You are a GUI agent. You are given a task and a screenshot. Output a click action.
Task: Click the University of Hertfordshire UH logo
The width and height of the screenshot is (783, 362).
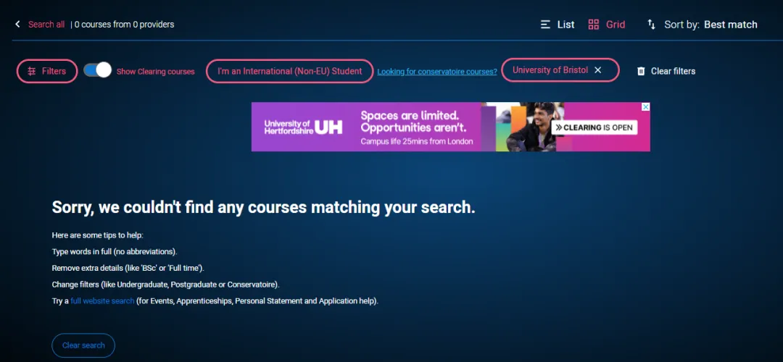(x=304, y=127)
